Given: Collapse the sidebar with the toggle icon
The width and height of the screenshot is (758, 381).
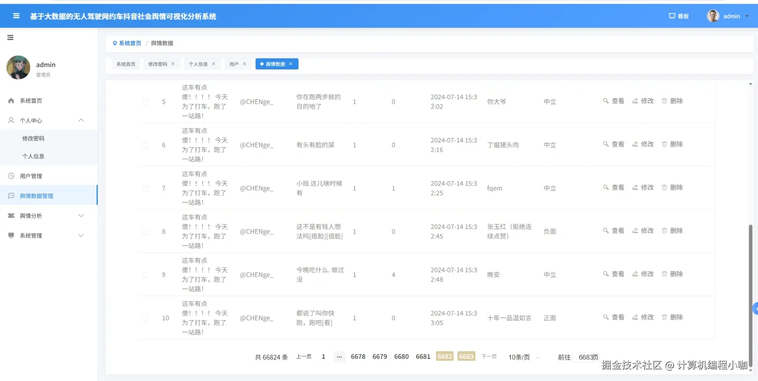Looking at the screenshot, I should click(10, 37).
